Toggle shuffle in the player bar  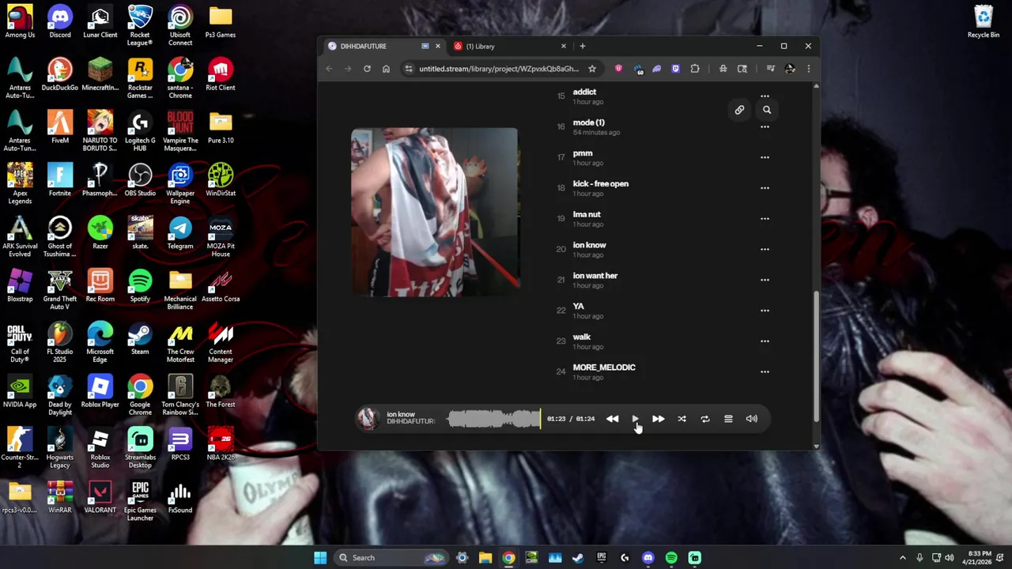pos(682,419)
